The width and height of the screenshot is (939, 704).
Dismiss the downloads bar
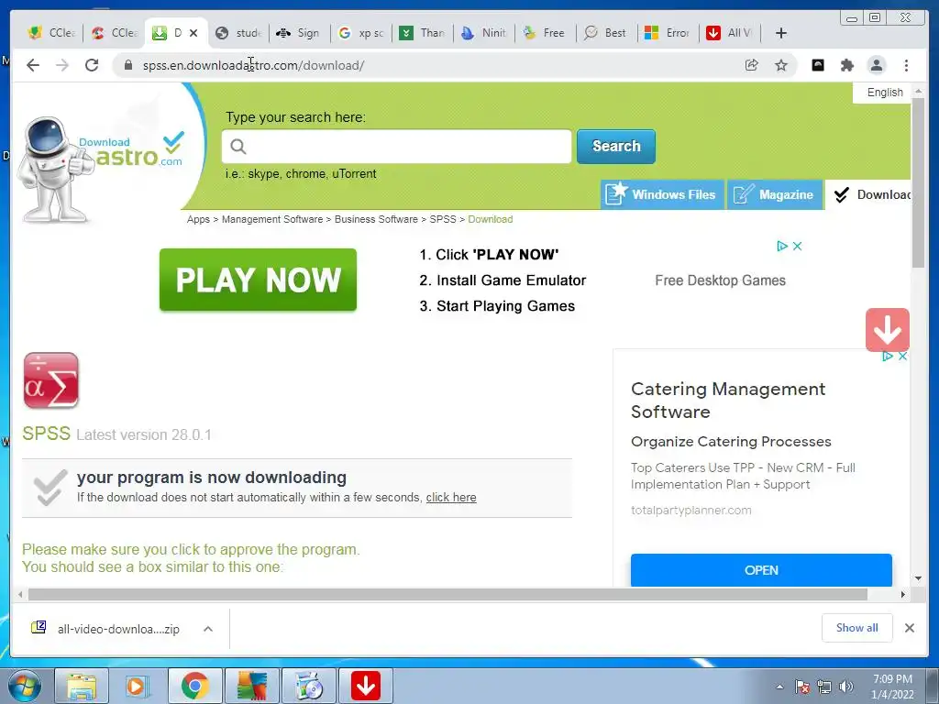tap(909, 628)
